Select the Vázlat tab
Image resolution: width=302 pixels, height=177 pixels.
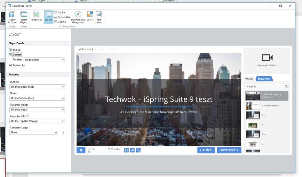[249, 78]
